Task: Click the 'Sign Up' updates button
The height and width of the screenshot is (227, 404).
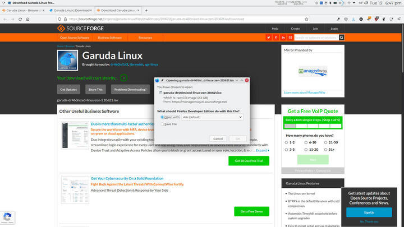Action: point(369,212)
